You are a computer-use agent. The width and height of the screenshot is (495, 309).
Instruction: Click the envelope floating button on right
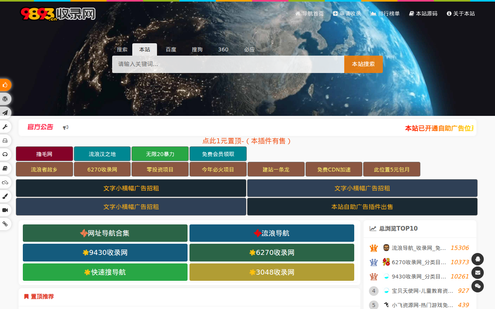[x=478, y=273]
